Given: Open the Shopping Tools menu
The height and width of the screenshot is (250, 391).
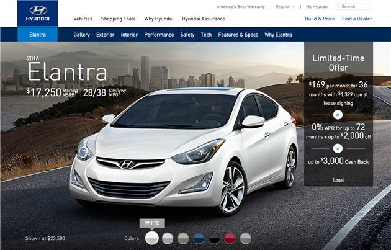Looking at the screenshot, I should pos(118,19).
